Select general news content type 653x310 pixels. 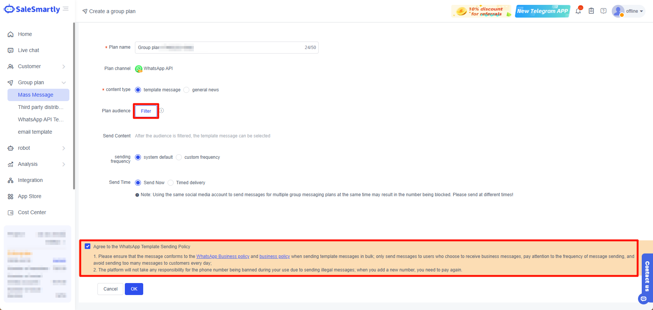(186, 90)
